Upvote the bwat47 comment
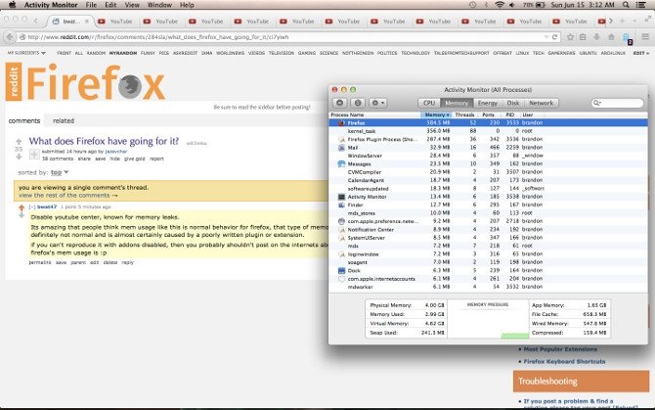The image size is (655, 410). click(22, 207)
